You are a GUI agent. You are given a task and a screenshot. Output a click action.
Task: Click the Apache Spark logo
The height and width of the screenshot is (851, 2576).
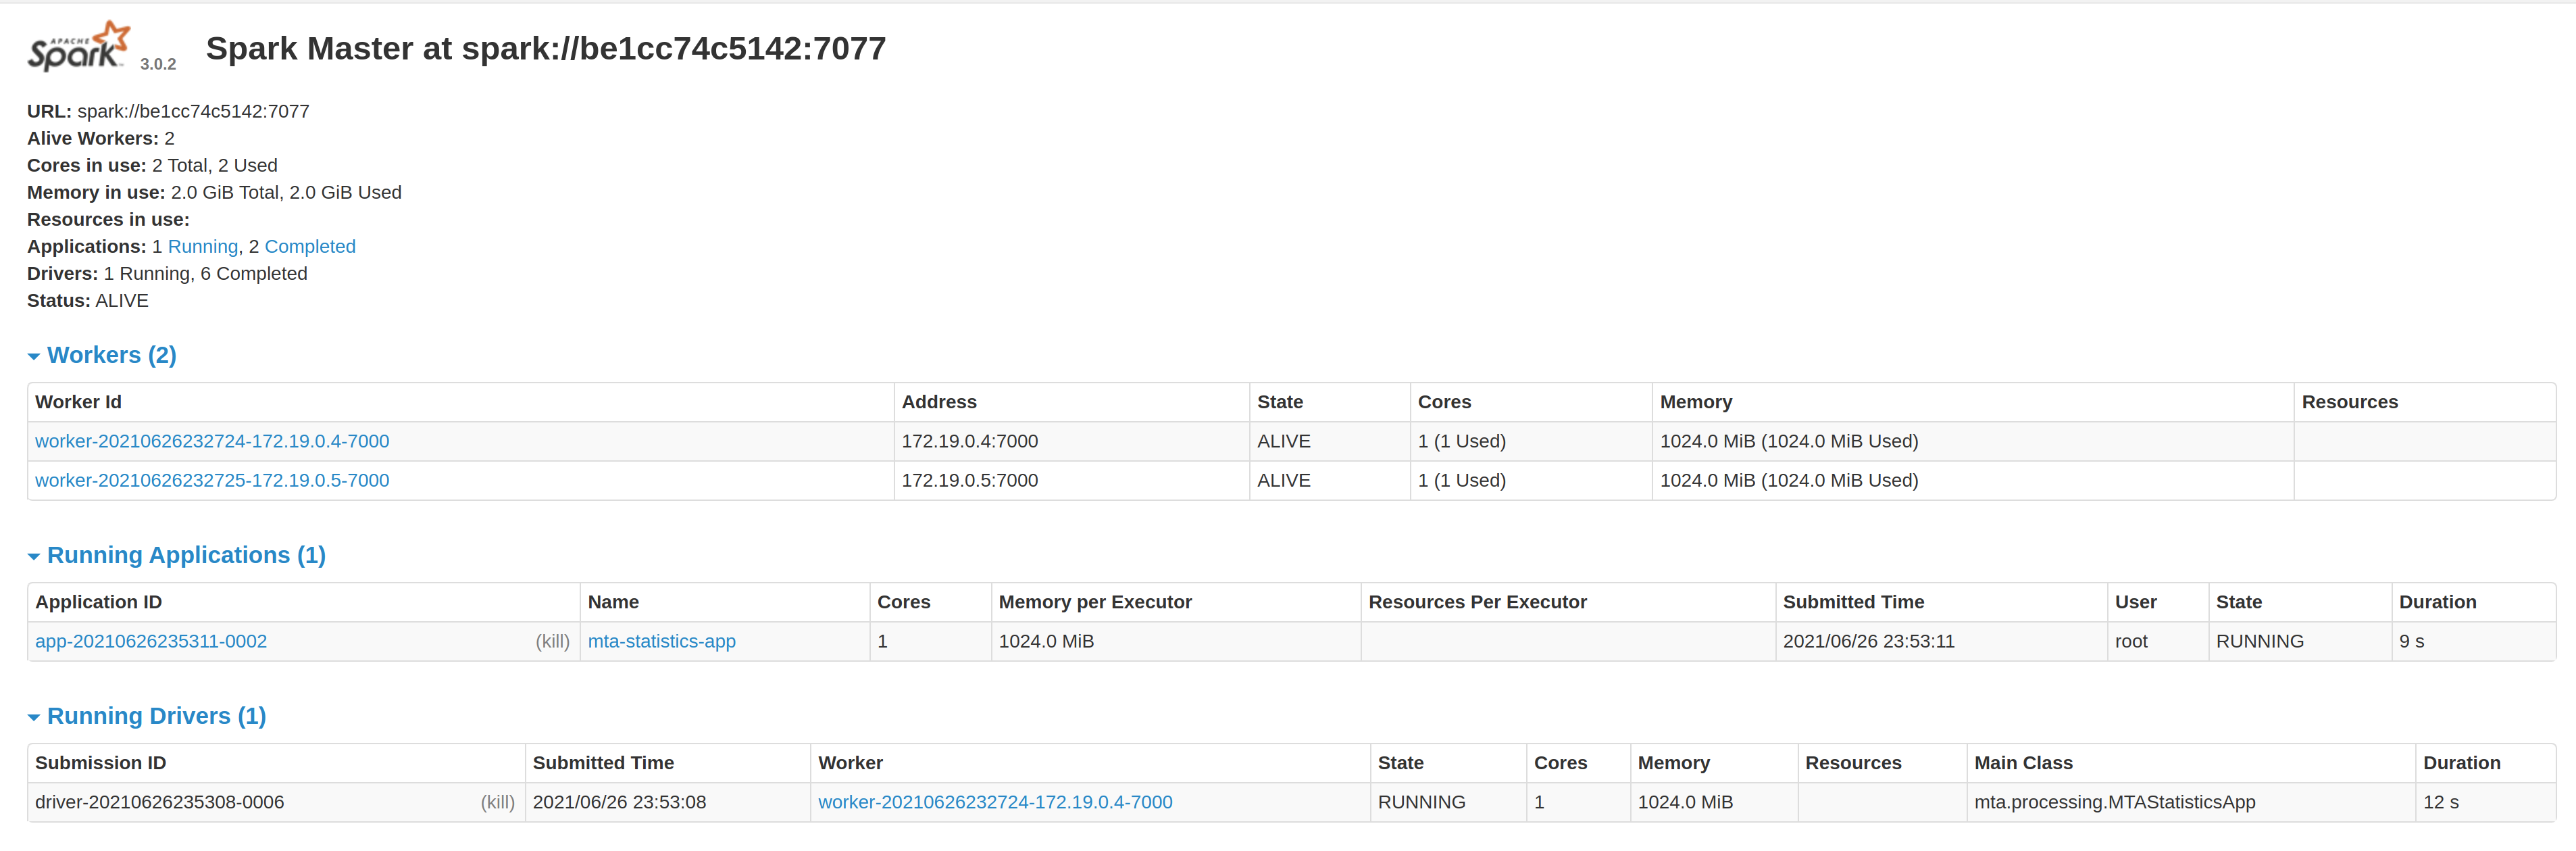point(78,46)
